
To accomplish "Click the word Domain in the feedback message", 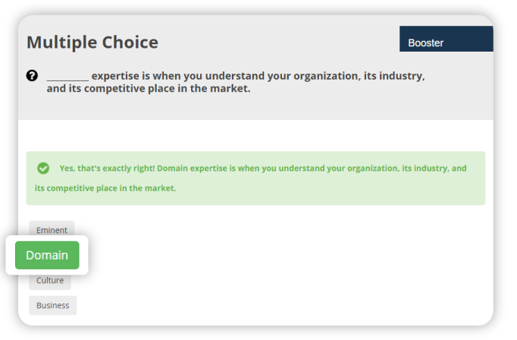I will coord(172,168).
